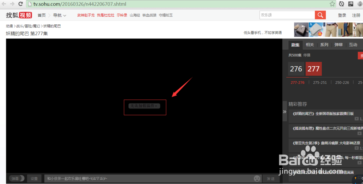Viewport: 363px width, 184px height.
Task: Open the grey wallet ad thumbnail
Action: (316, 30)
